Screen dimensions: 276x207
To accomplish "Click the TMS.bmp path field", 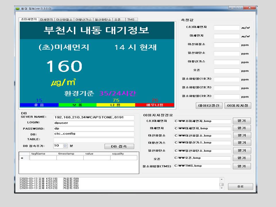I will coord(202,166).
